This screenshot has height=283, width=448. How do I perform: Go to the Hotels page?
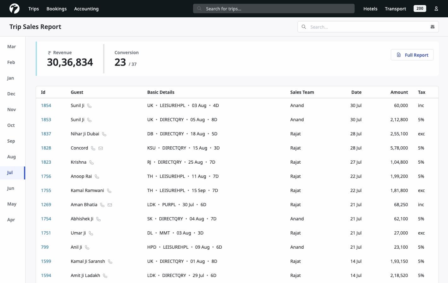(370, 8)
